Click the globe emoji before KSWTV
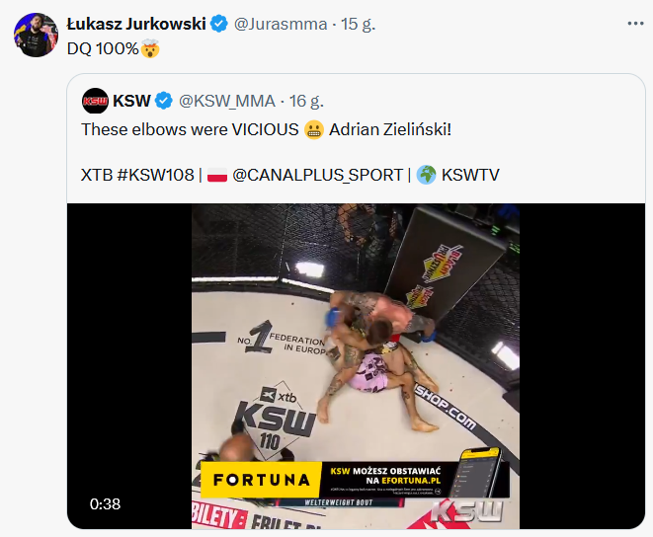 [427, 175]
